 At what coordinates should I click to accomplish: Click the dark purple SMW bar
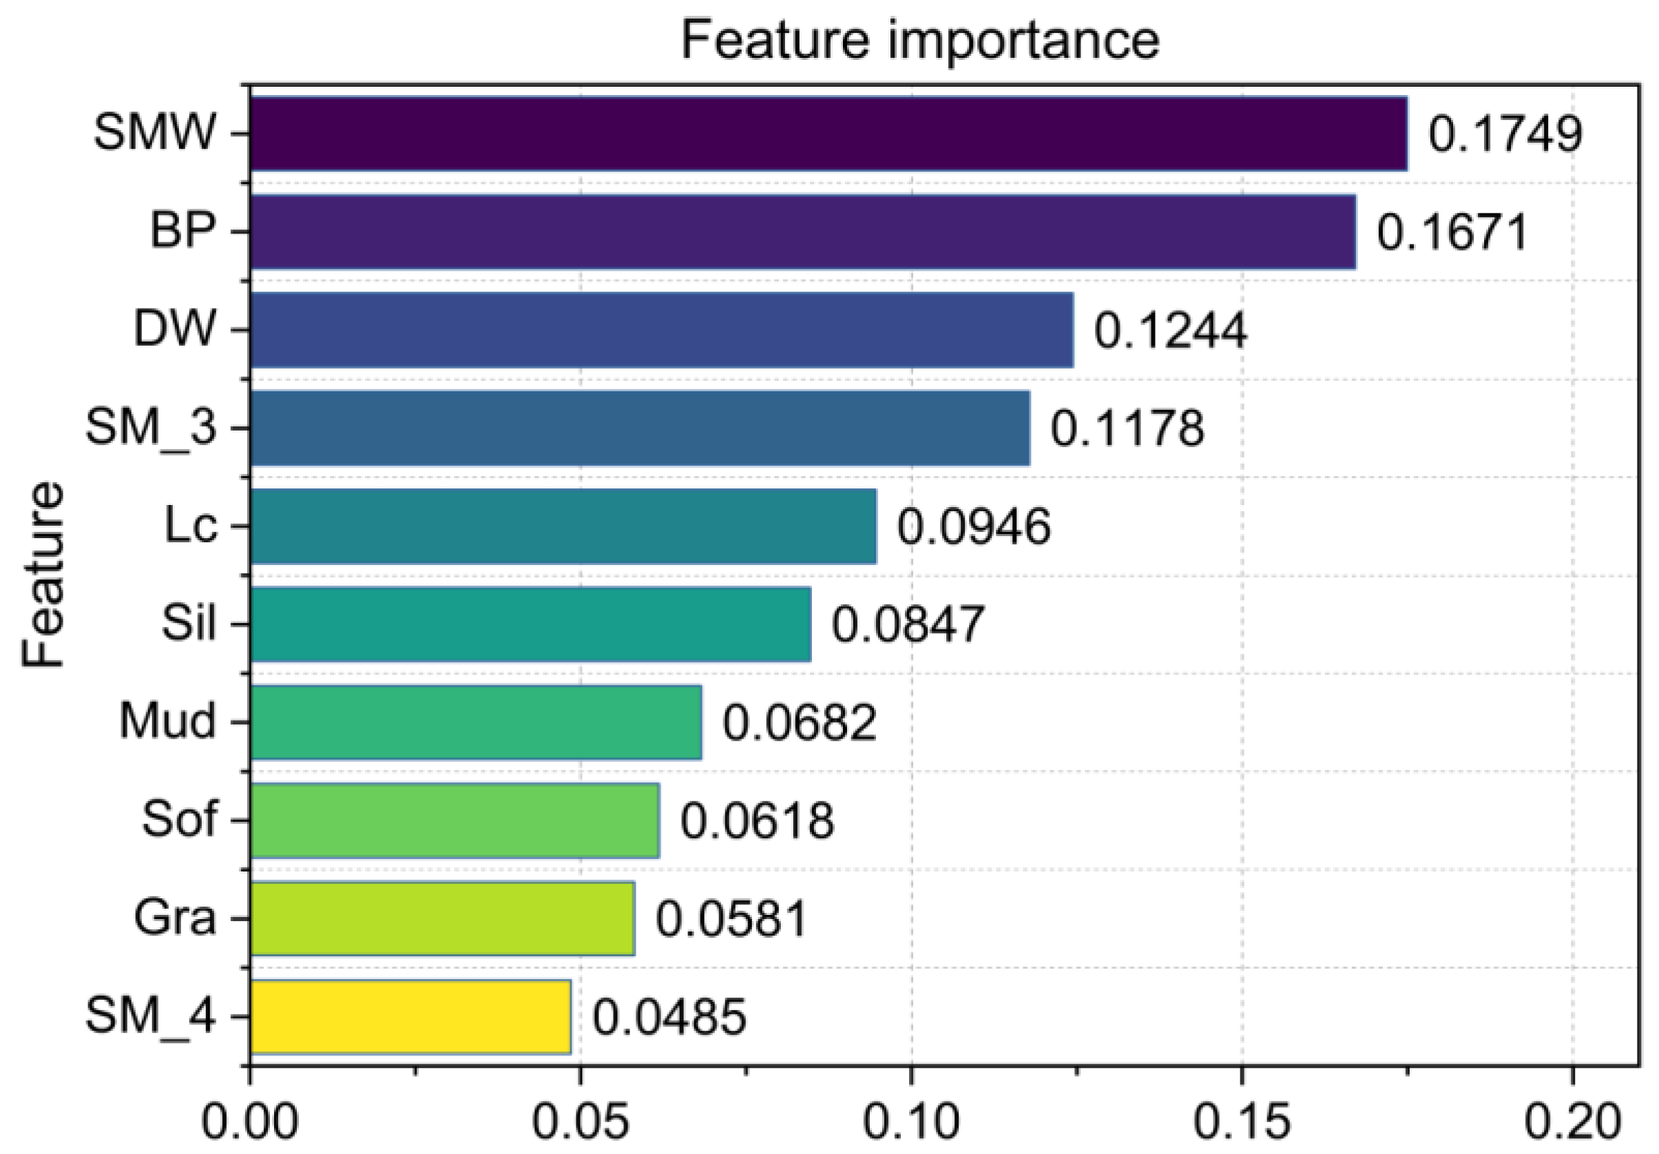[x=828, y=134]
